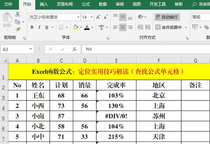This screenshot has width=210, height=144.
Task: Click the Tell Me search icon
Action: [194, 4]
